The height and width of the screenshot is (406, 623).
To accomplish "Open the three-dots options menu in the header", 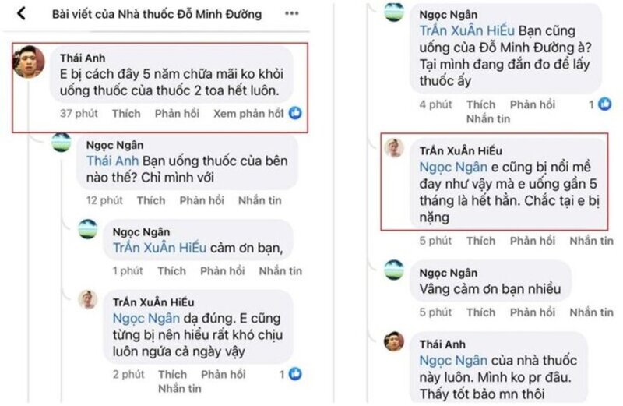I will 291,14.
